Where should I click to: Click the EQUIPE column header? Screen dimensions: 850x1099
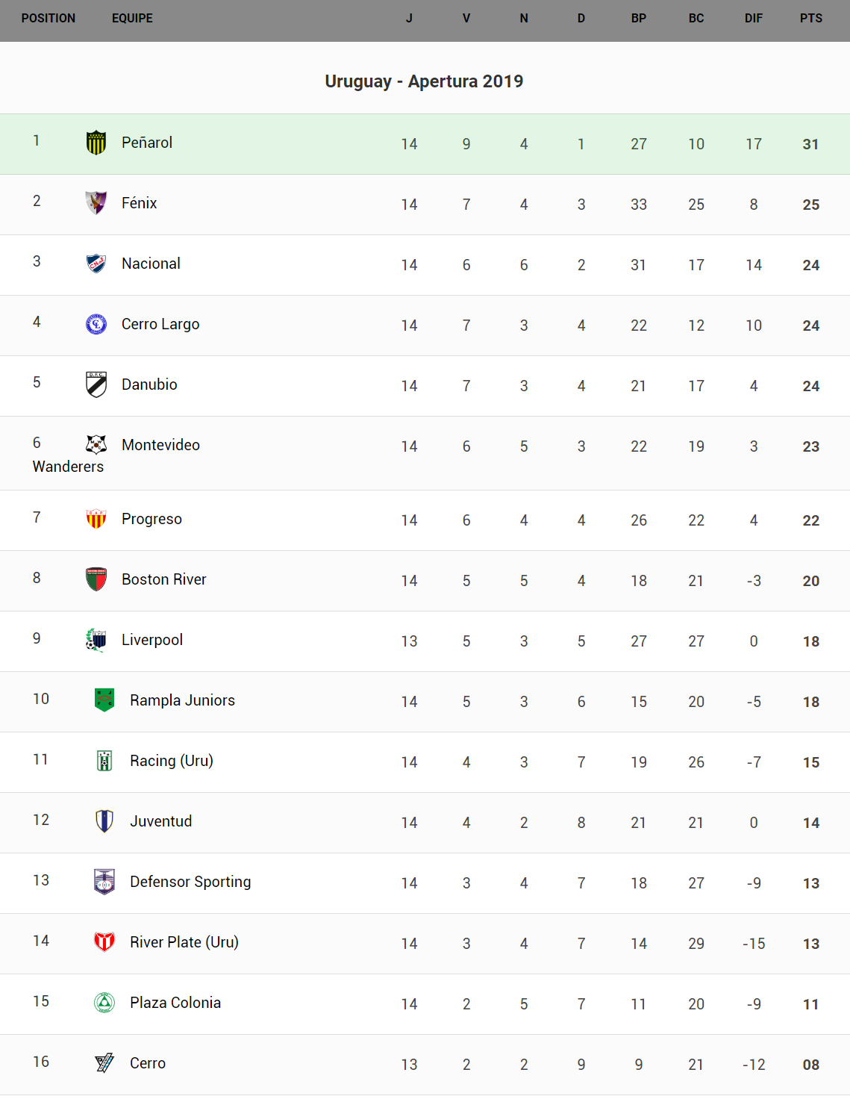[132, 19]
